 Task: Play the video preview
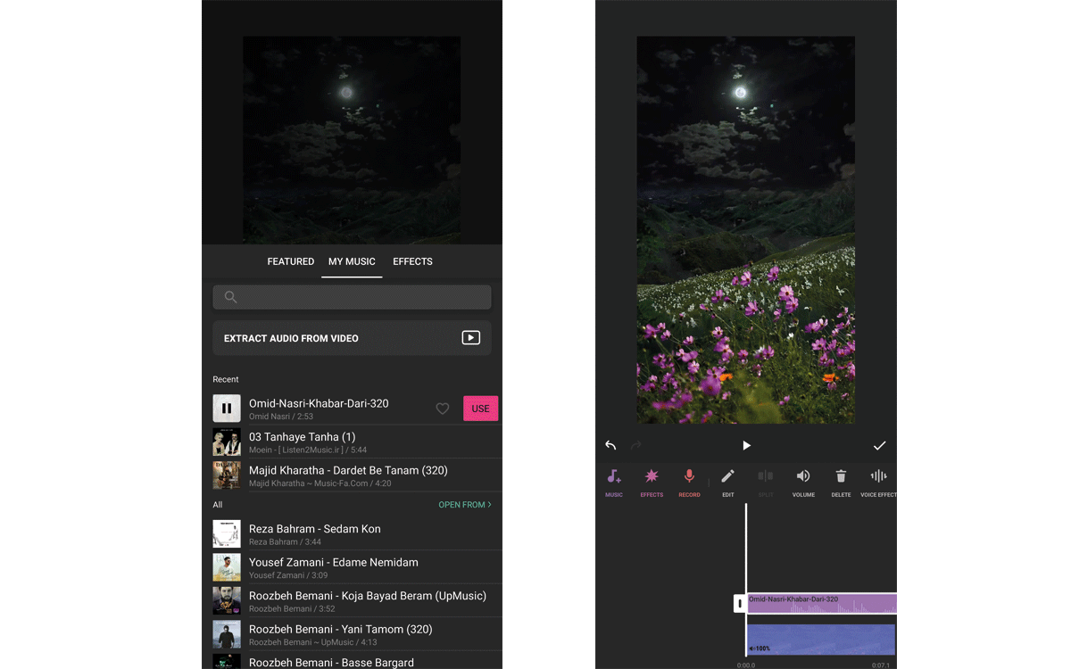[746, 445]
